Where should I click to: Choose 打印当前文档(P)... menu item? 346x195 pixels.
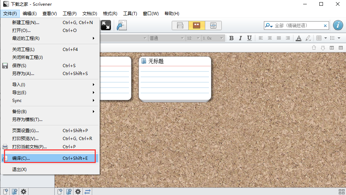click(x=50, y=147)
